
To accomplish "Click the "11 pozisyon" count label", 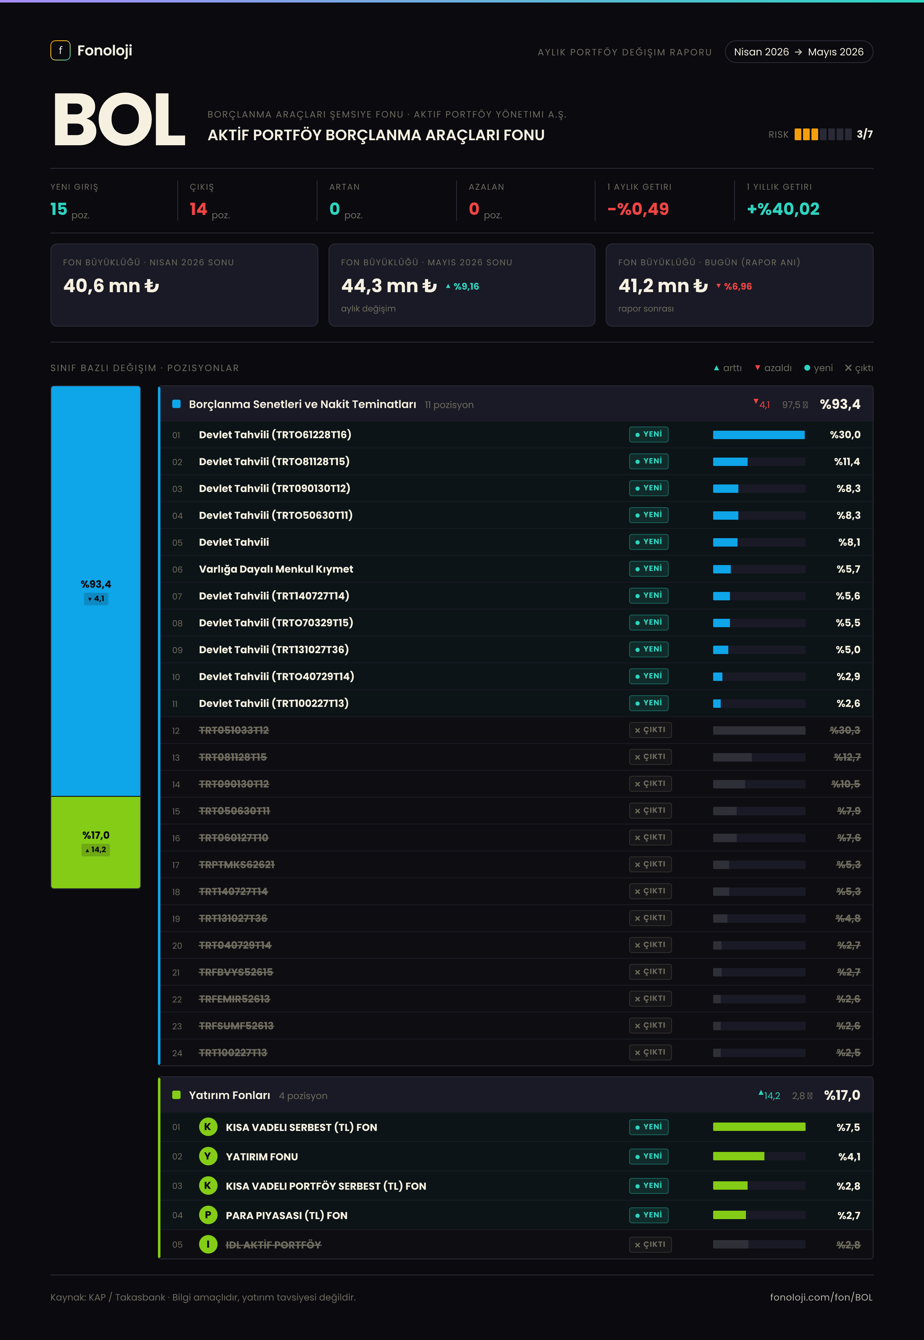I will [x=449, y=404].
